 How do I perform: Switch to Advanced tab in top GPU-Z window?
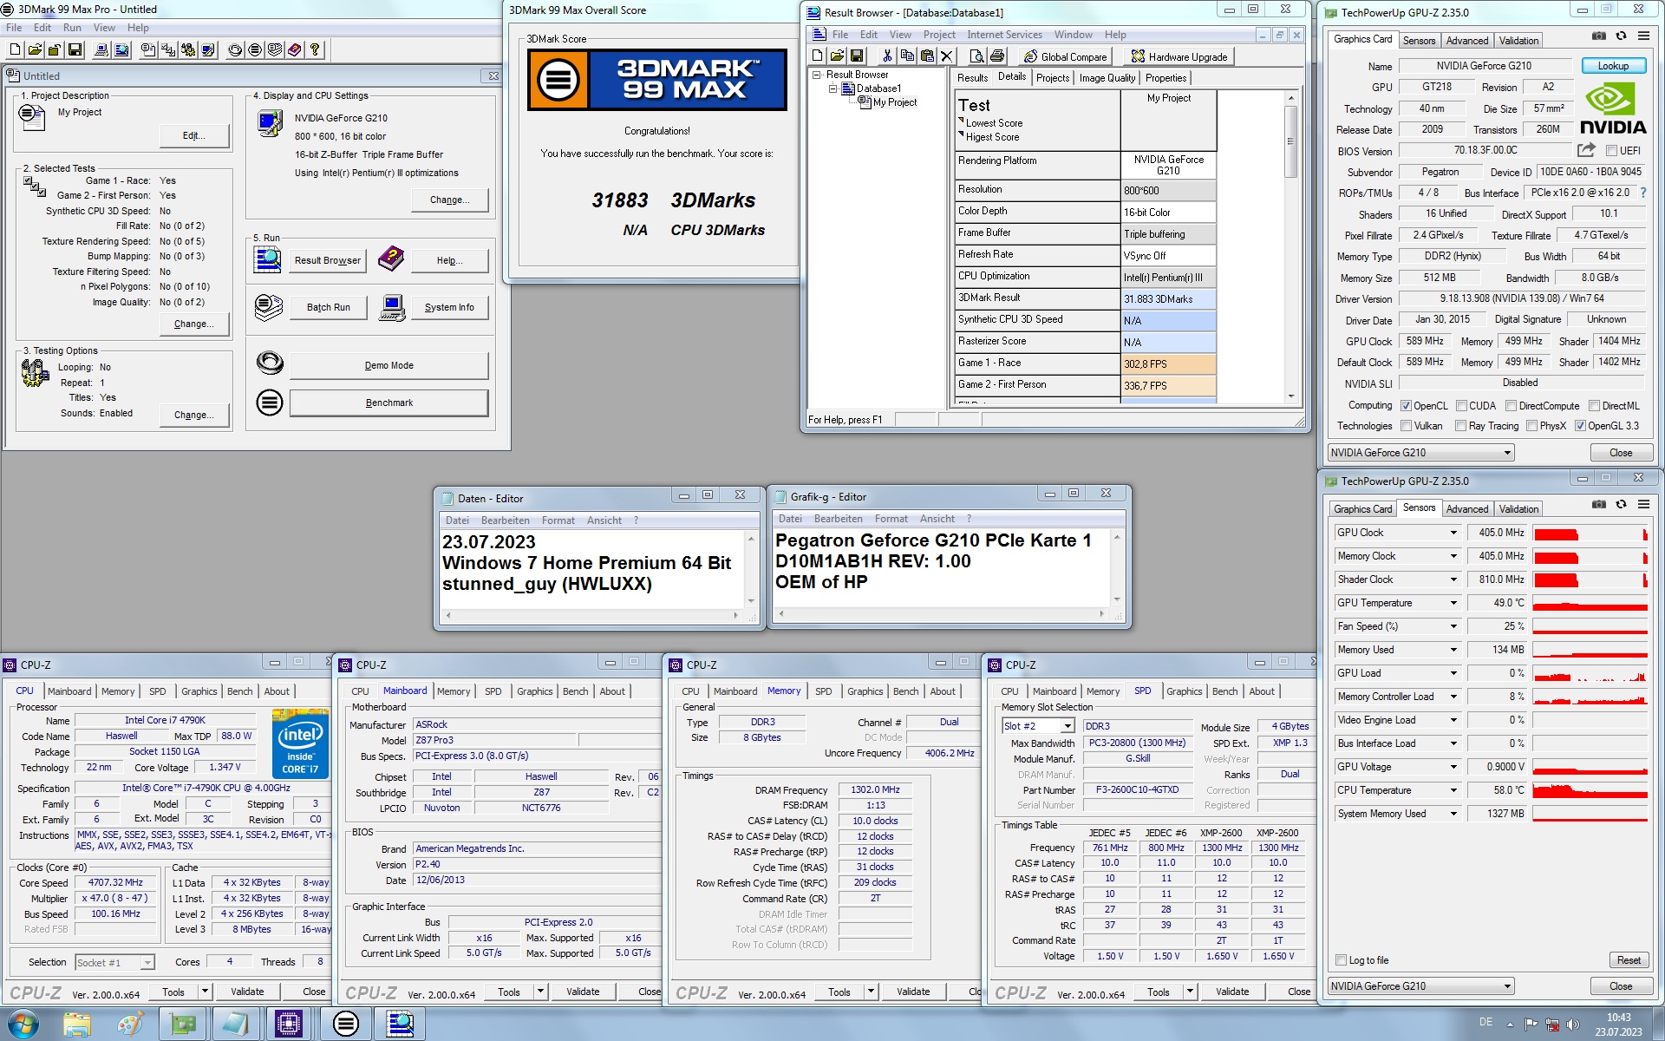click(x=1466, y=41)
